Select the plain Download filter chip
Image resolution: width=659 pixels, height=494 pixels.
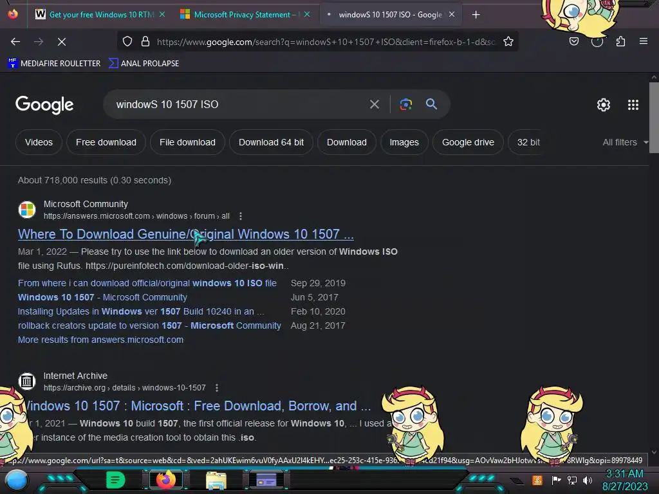347,142
